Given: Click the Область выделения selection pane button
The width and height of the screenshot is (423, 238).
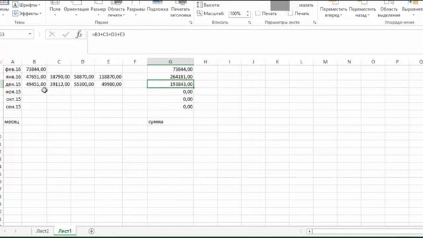Looking at the screenshot, I should (389, 9).
